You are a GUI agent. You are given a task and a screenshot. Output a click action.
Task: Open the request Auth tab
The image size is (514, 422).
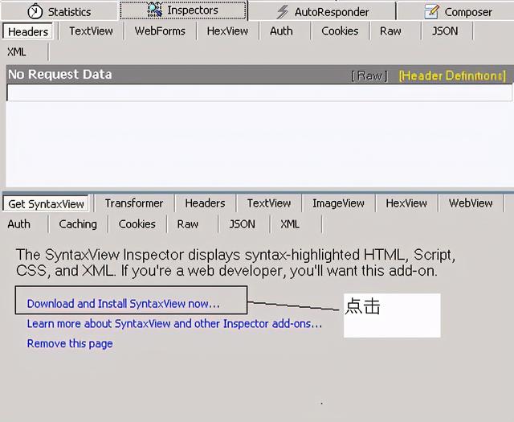pyautogui.click(x=281, y=31)
